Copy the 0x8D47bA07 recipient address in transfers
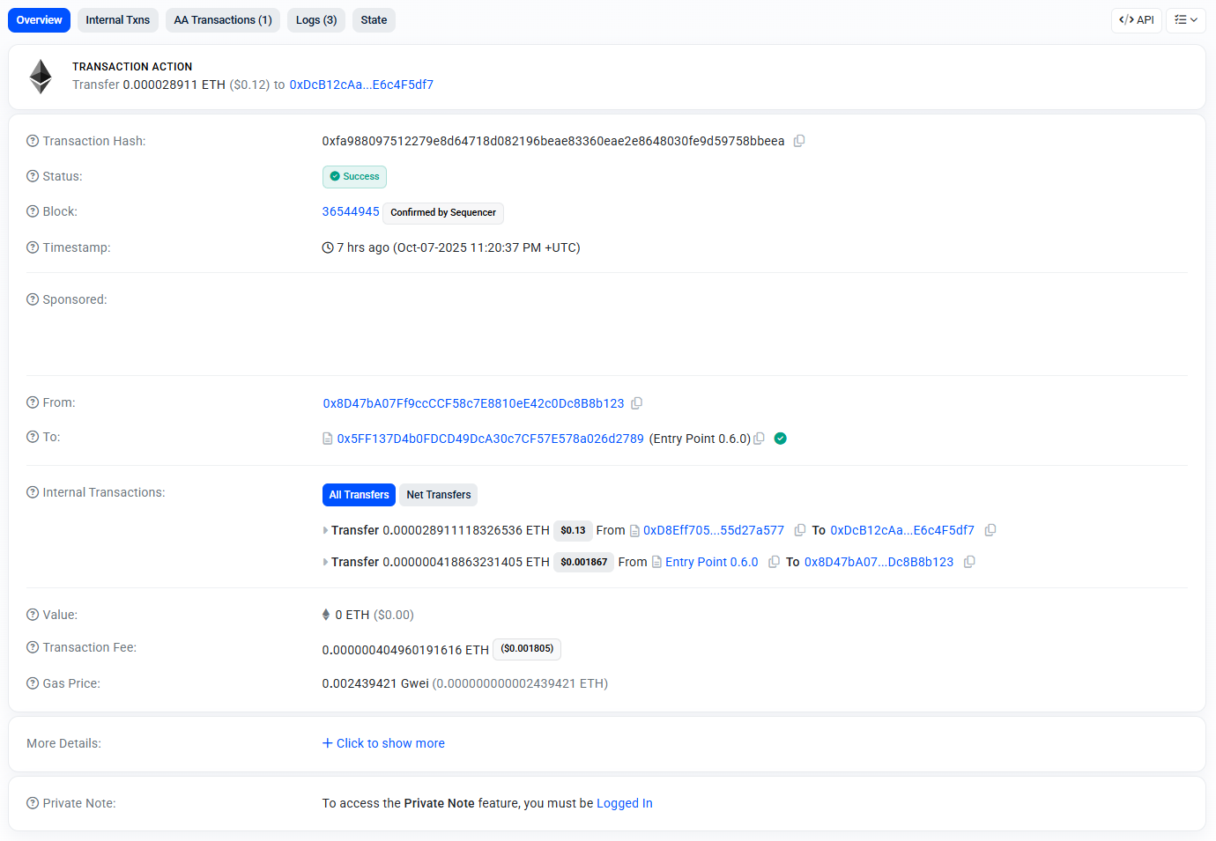Screen dimensions: 1216x841 coord(969,562)
